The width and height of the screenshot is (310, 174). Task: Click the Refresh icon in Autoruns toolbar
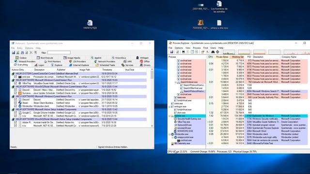(x=18, y=53)
